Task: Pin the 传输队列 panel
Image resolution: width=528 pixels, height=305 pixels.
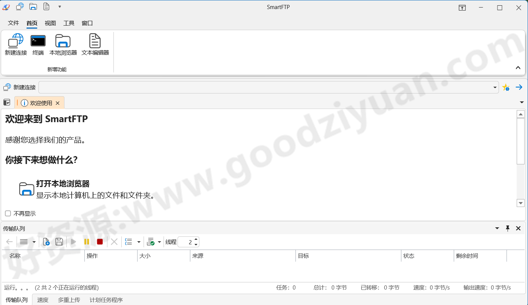Action: tap(508, 228)
